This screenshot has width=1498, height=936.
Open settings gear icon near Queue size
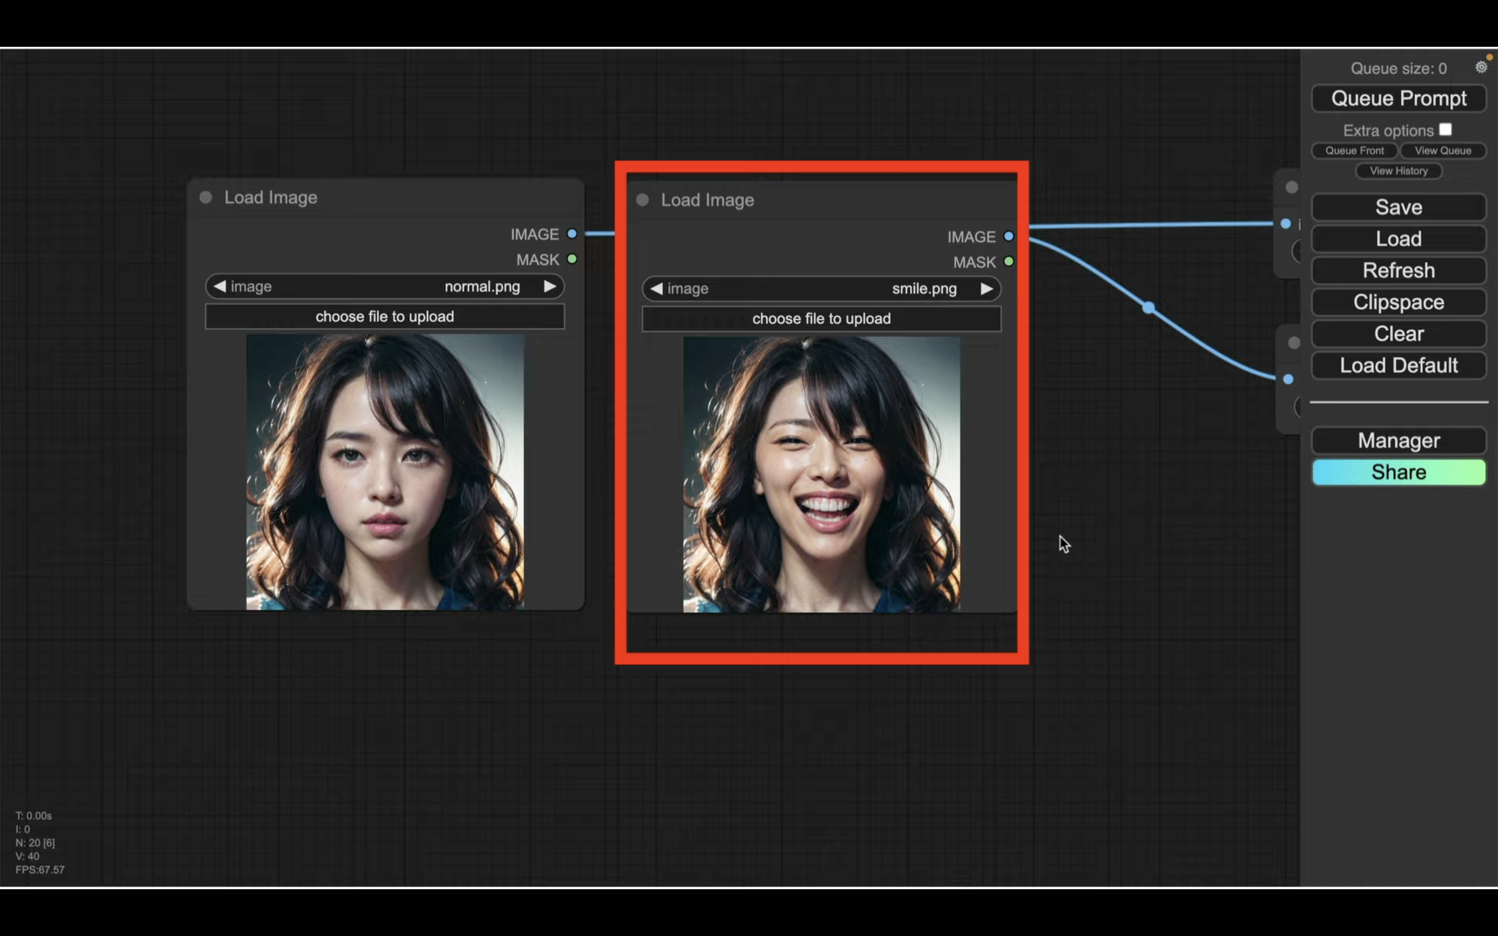point(1481,67)
